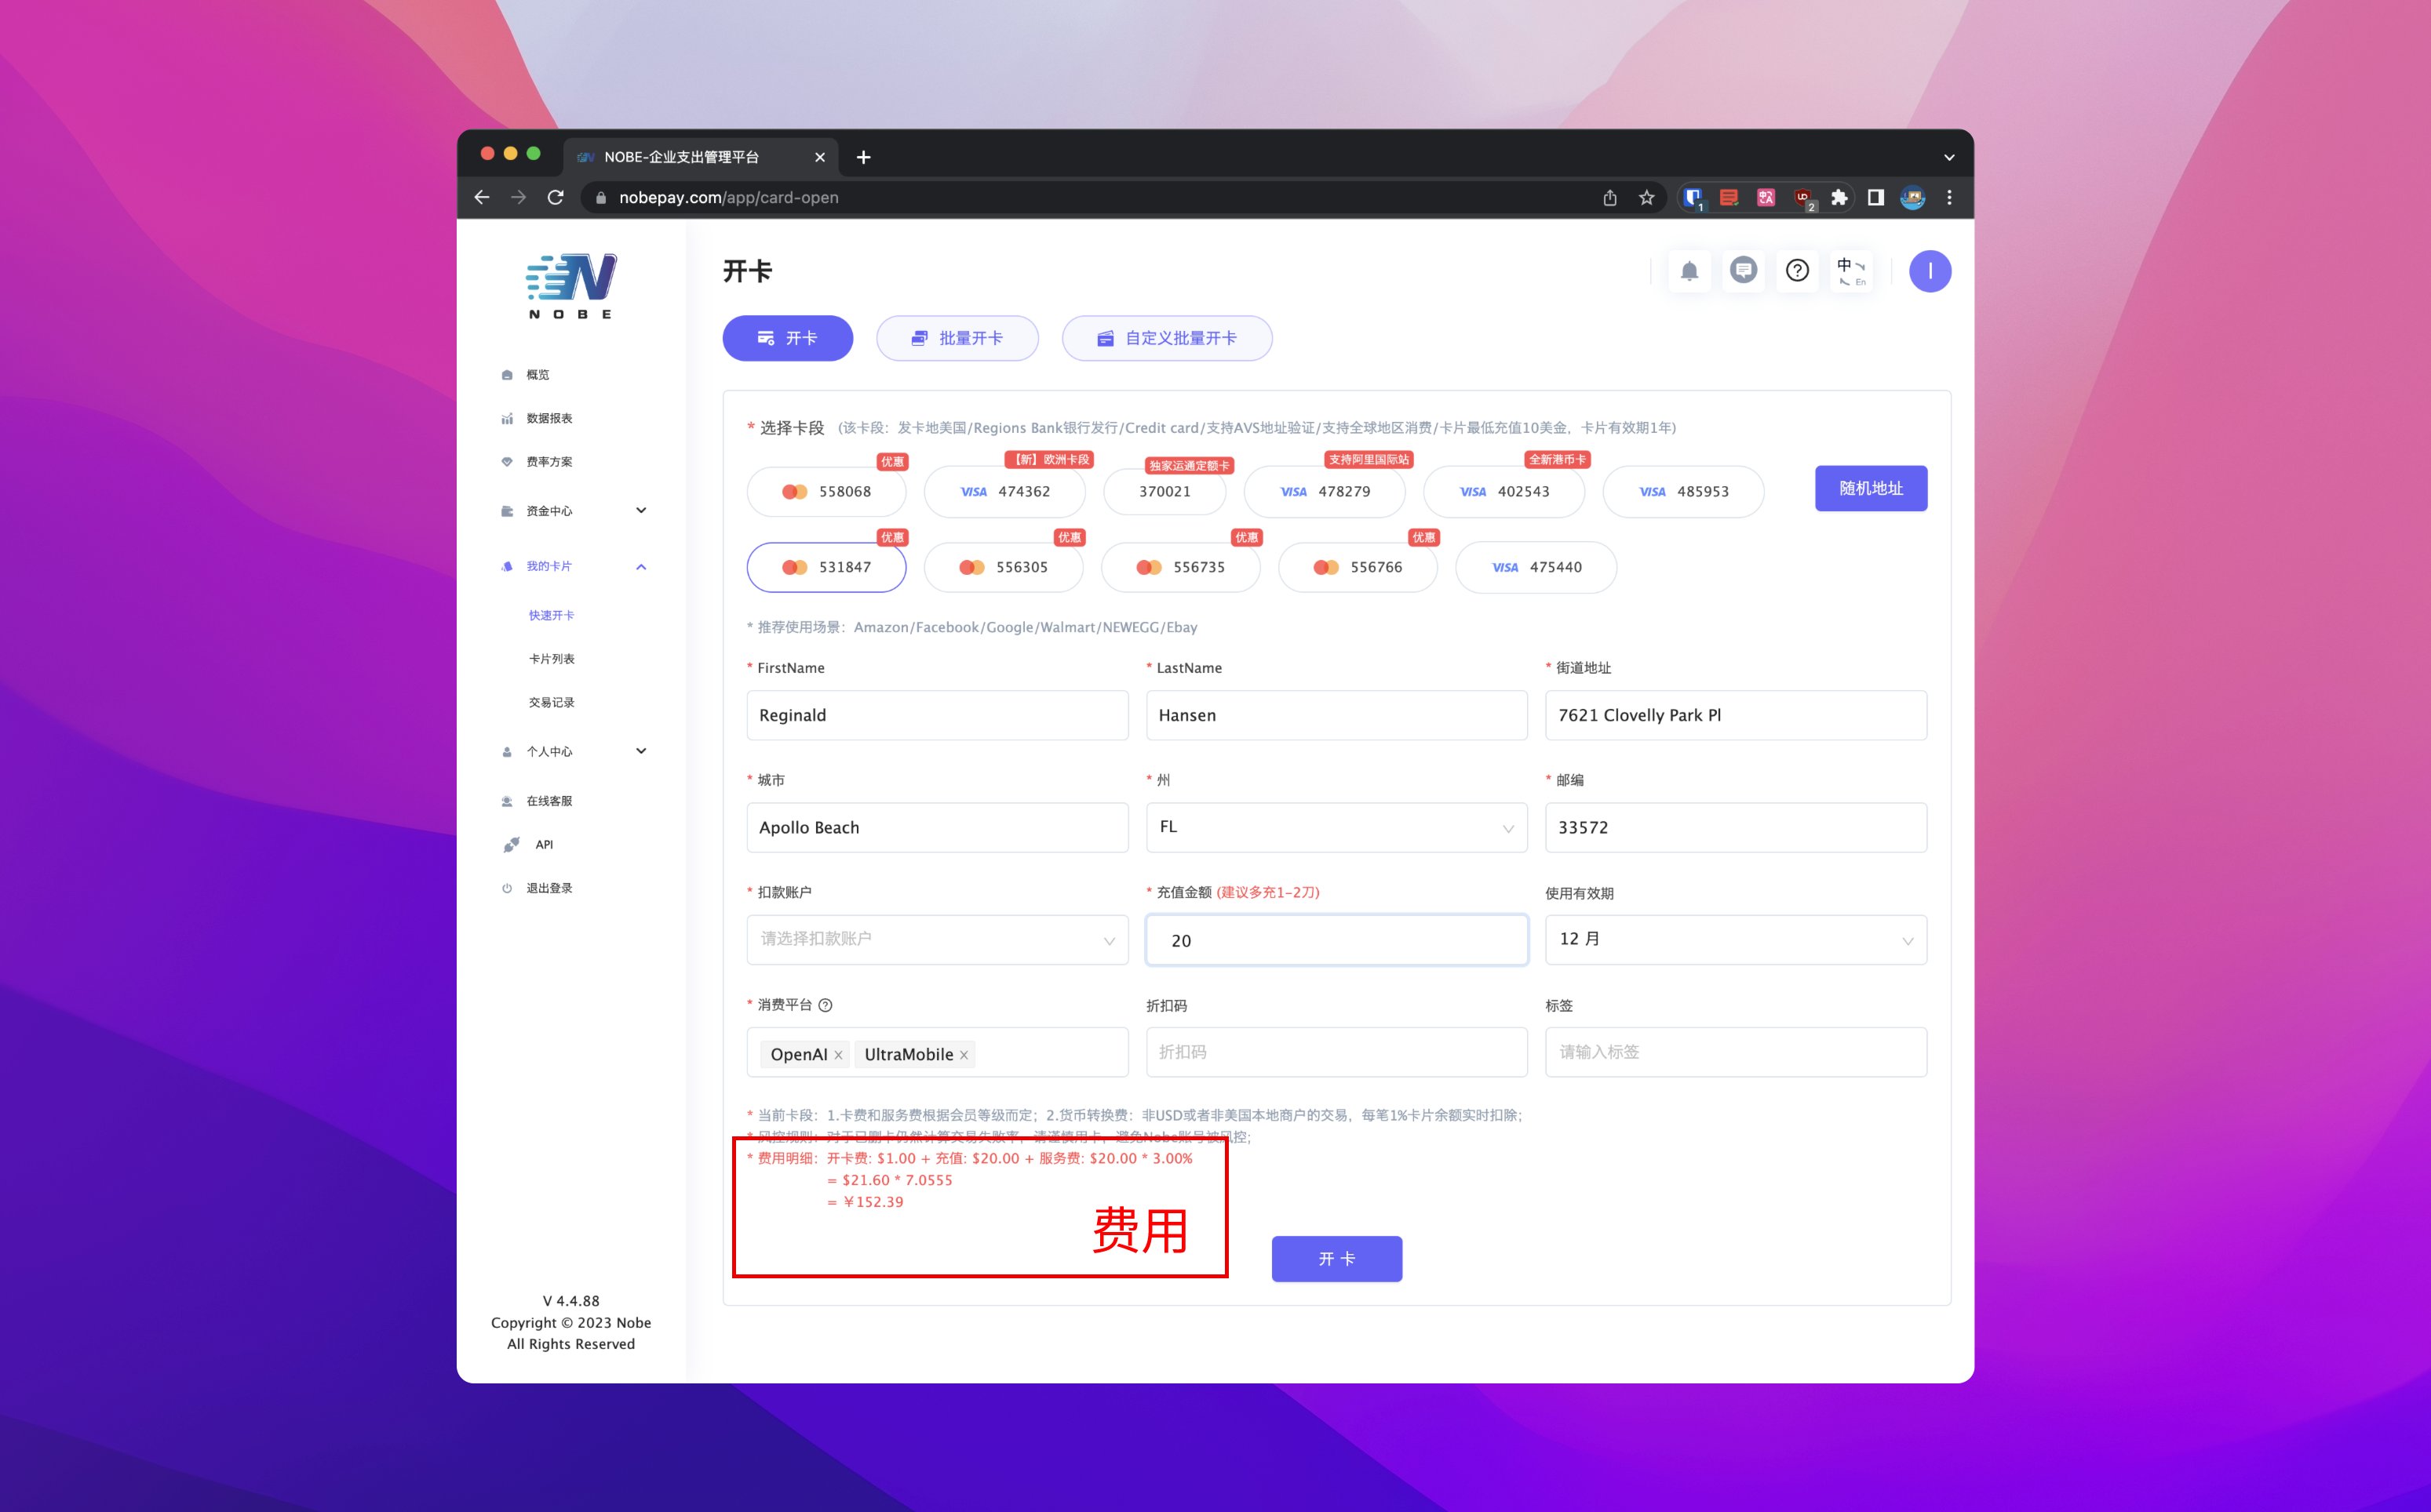Click the FirstName input field
The image size is (2431, 1512).
click(x=938, y=715)
